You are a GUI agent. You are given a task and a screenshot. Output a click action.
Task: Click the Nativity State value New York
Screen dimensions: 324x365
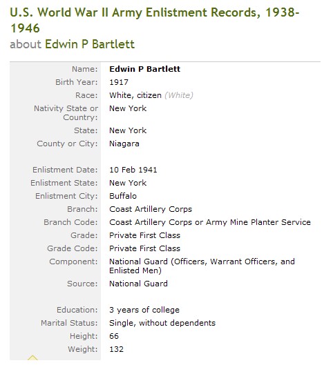(128, 108)
